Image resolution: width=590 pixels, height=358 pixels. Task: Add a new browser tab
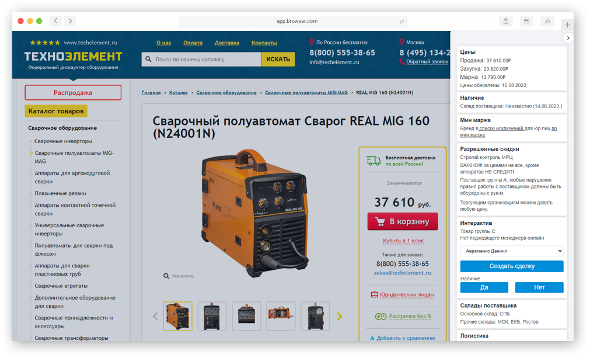pos(567,25)
